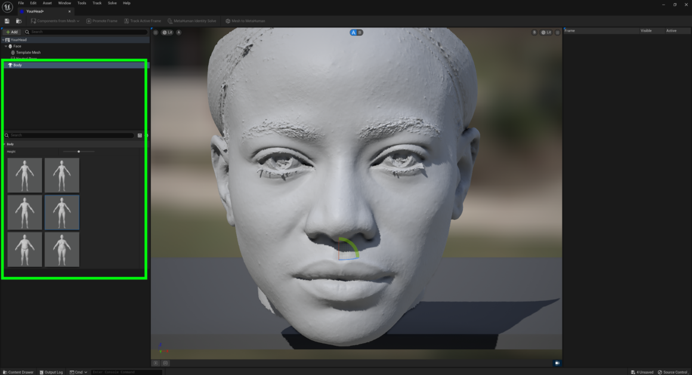Focus the details panel Search field
This screenshot has width=692, height=375.
coord(69,135)
